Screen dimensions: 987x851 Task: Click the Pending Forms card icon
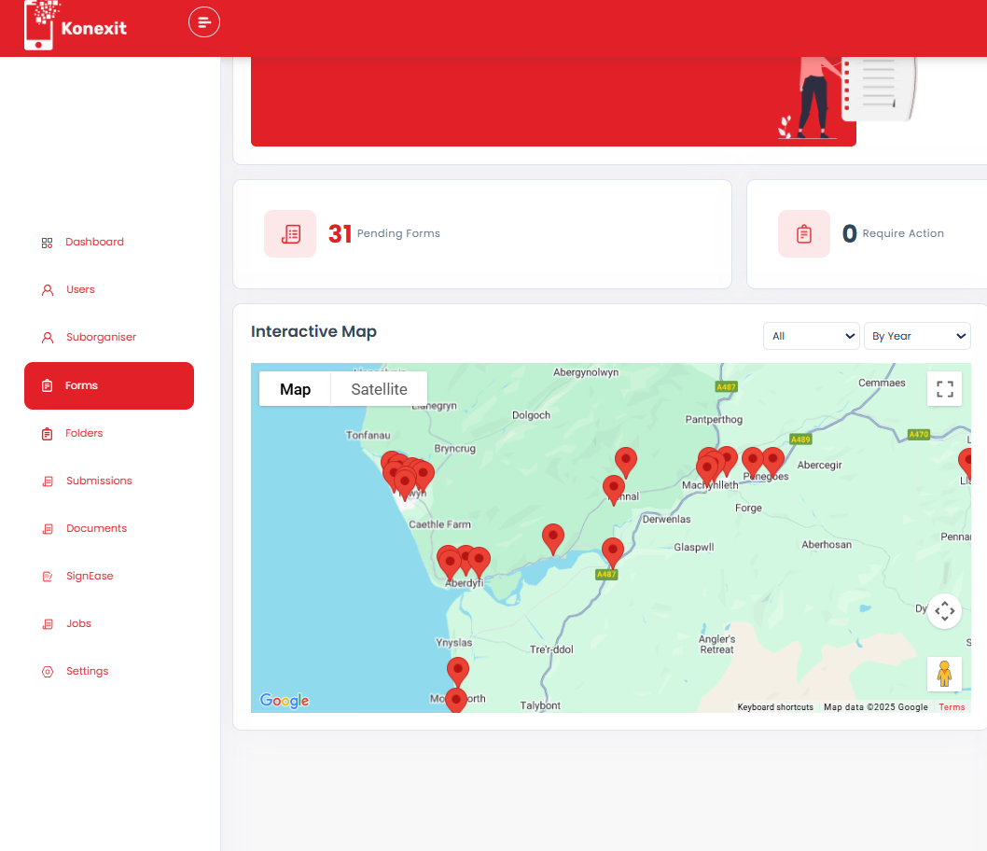290,233
